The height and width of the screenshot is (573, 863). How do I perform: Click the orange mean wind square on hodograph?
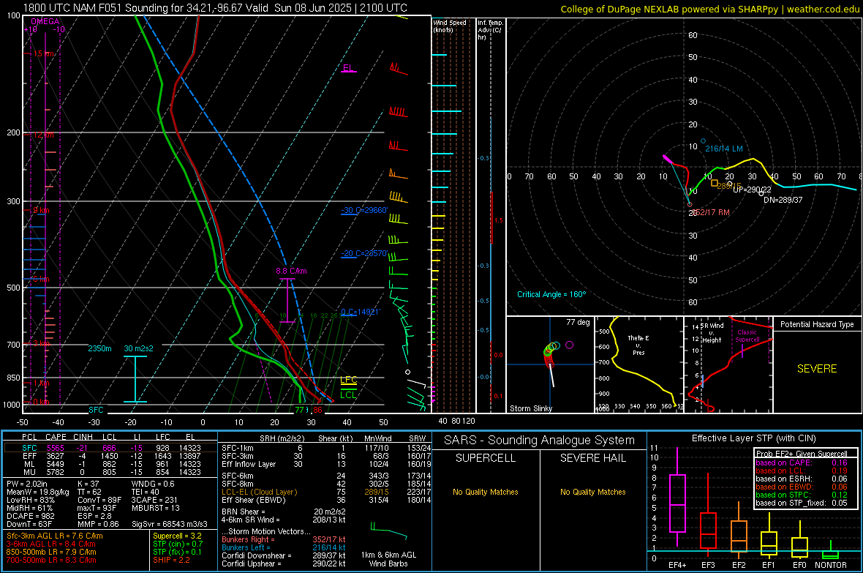click(714, 183)
